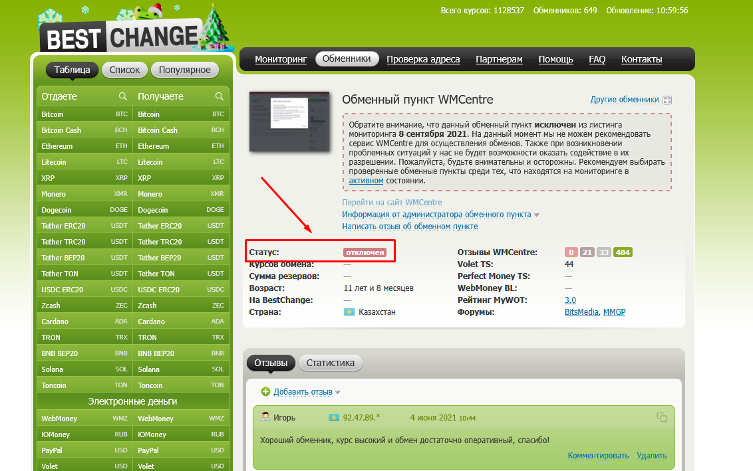The image size is (753, 471).
Task: Click copy icon in Игорь's review
Action: coord(661,417)
